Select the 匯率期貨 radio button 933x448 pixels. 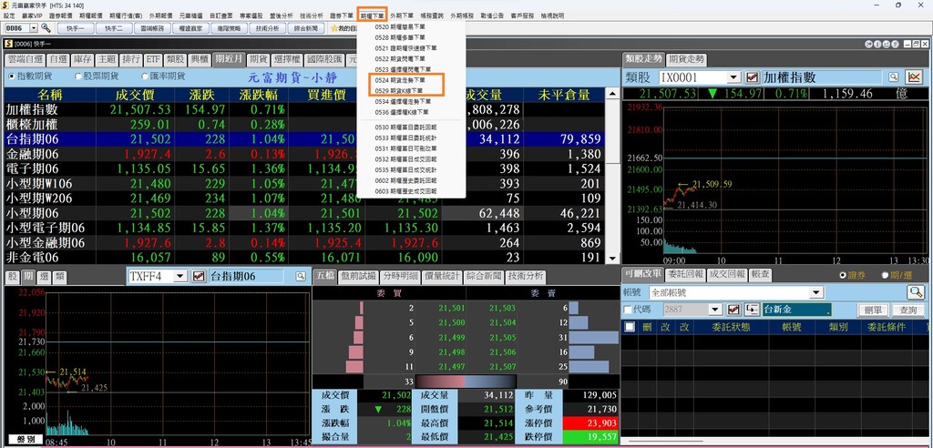(x=145, y=76)
